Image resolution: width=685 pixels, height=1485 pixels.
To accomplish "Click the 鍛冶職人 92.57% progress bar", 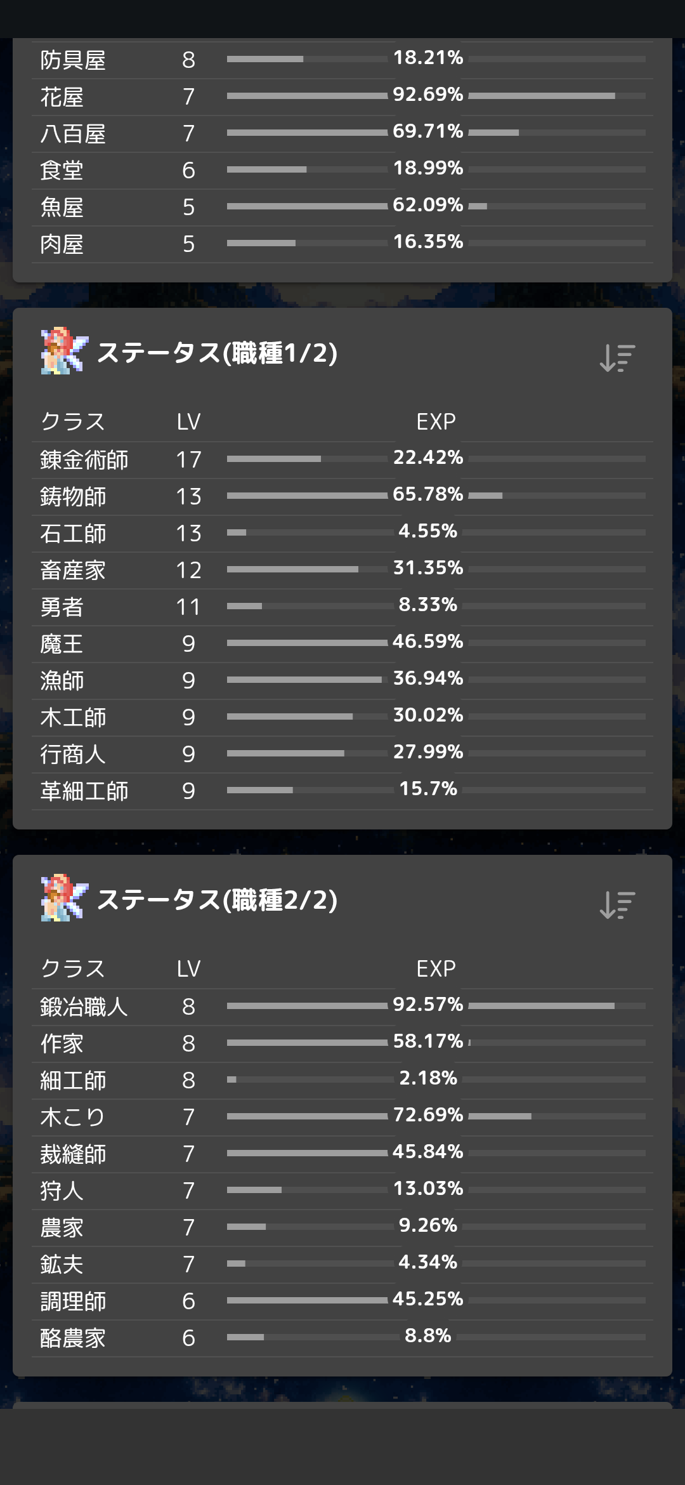I will pos(557,1006).
